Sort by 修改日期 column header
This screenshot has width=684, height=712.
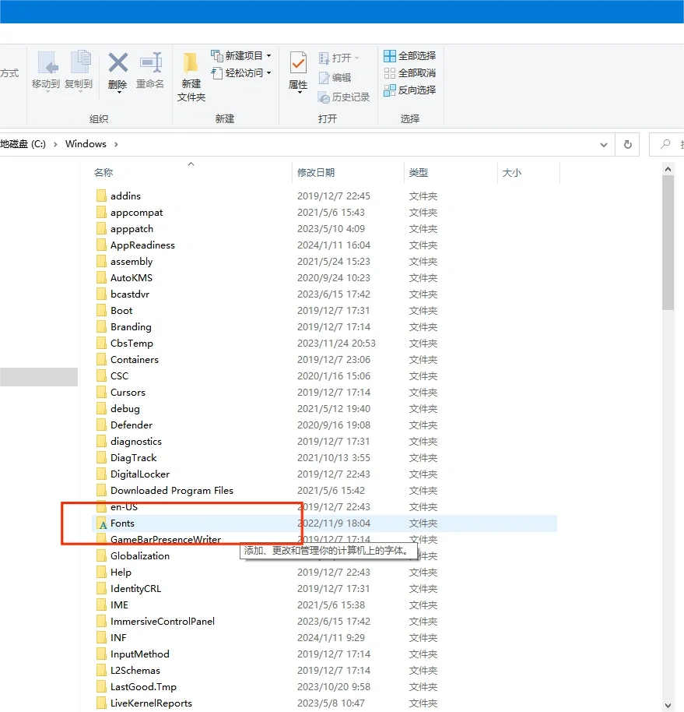[316, 173]
